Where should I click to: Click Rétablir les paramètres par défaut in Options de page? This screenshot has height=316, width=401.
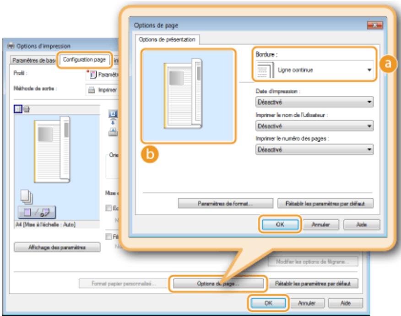[x=325, y=204]
